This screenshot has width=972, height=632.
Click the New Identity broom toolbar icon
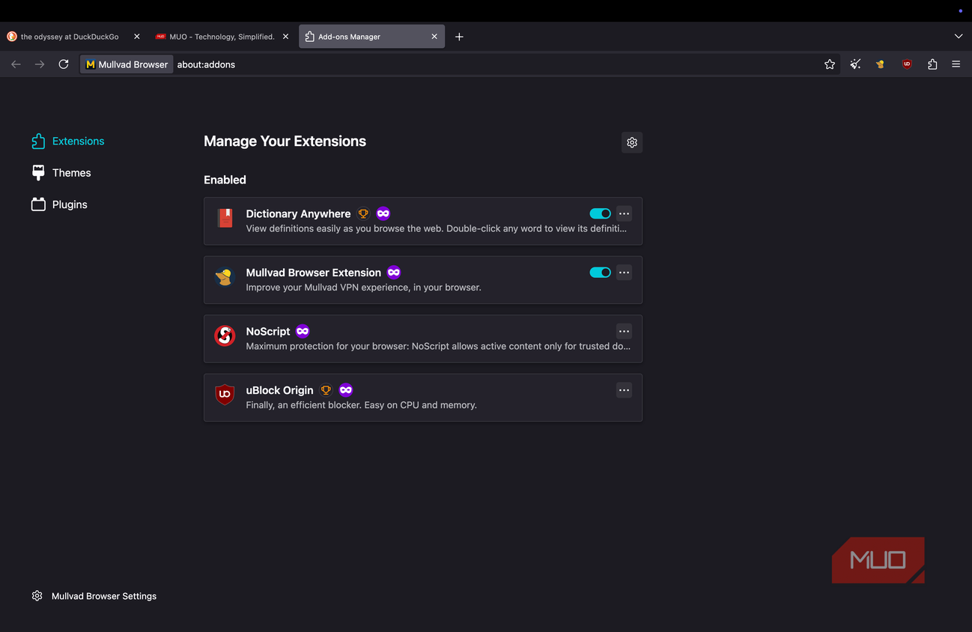(855, 64)
